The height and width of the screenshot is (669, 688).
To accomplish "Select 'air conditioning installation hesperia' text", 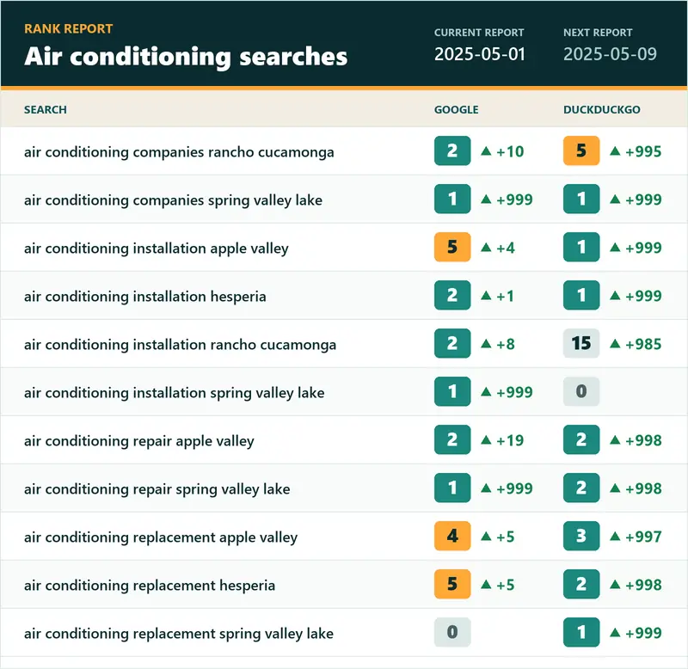I will point(145,297).
